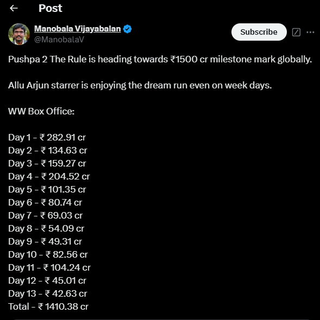The width and height of the screenshot is (320, 320).
Task: Select the Day 10 ₹ 82.56 cr line
Action: (x=48, y=255)
